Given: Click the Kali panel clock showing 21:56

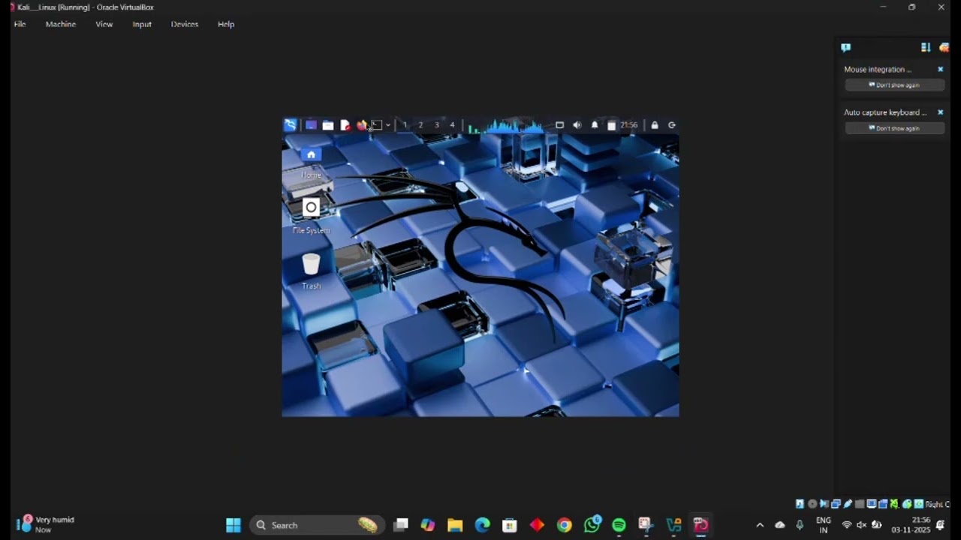Looking at the screenshot, I should click(x=629, y=125).
